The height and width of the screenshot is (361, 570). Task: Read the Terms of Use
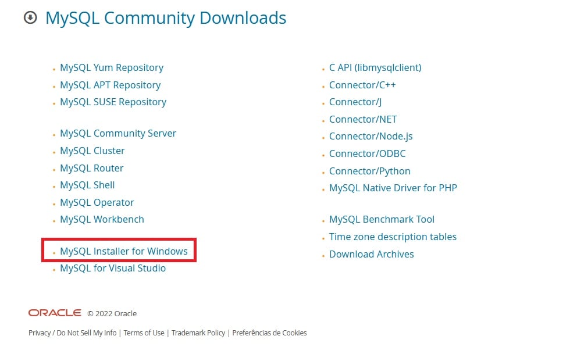pyautogui.click(x=144, y=333)
